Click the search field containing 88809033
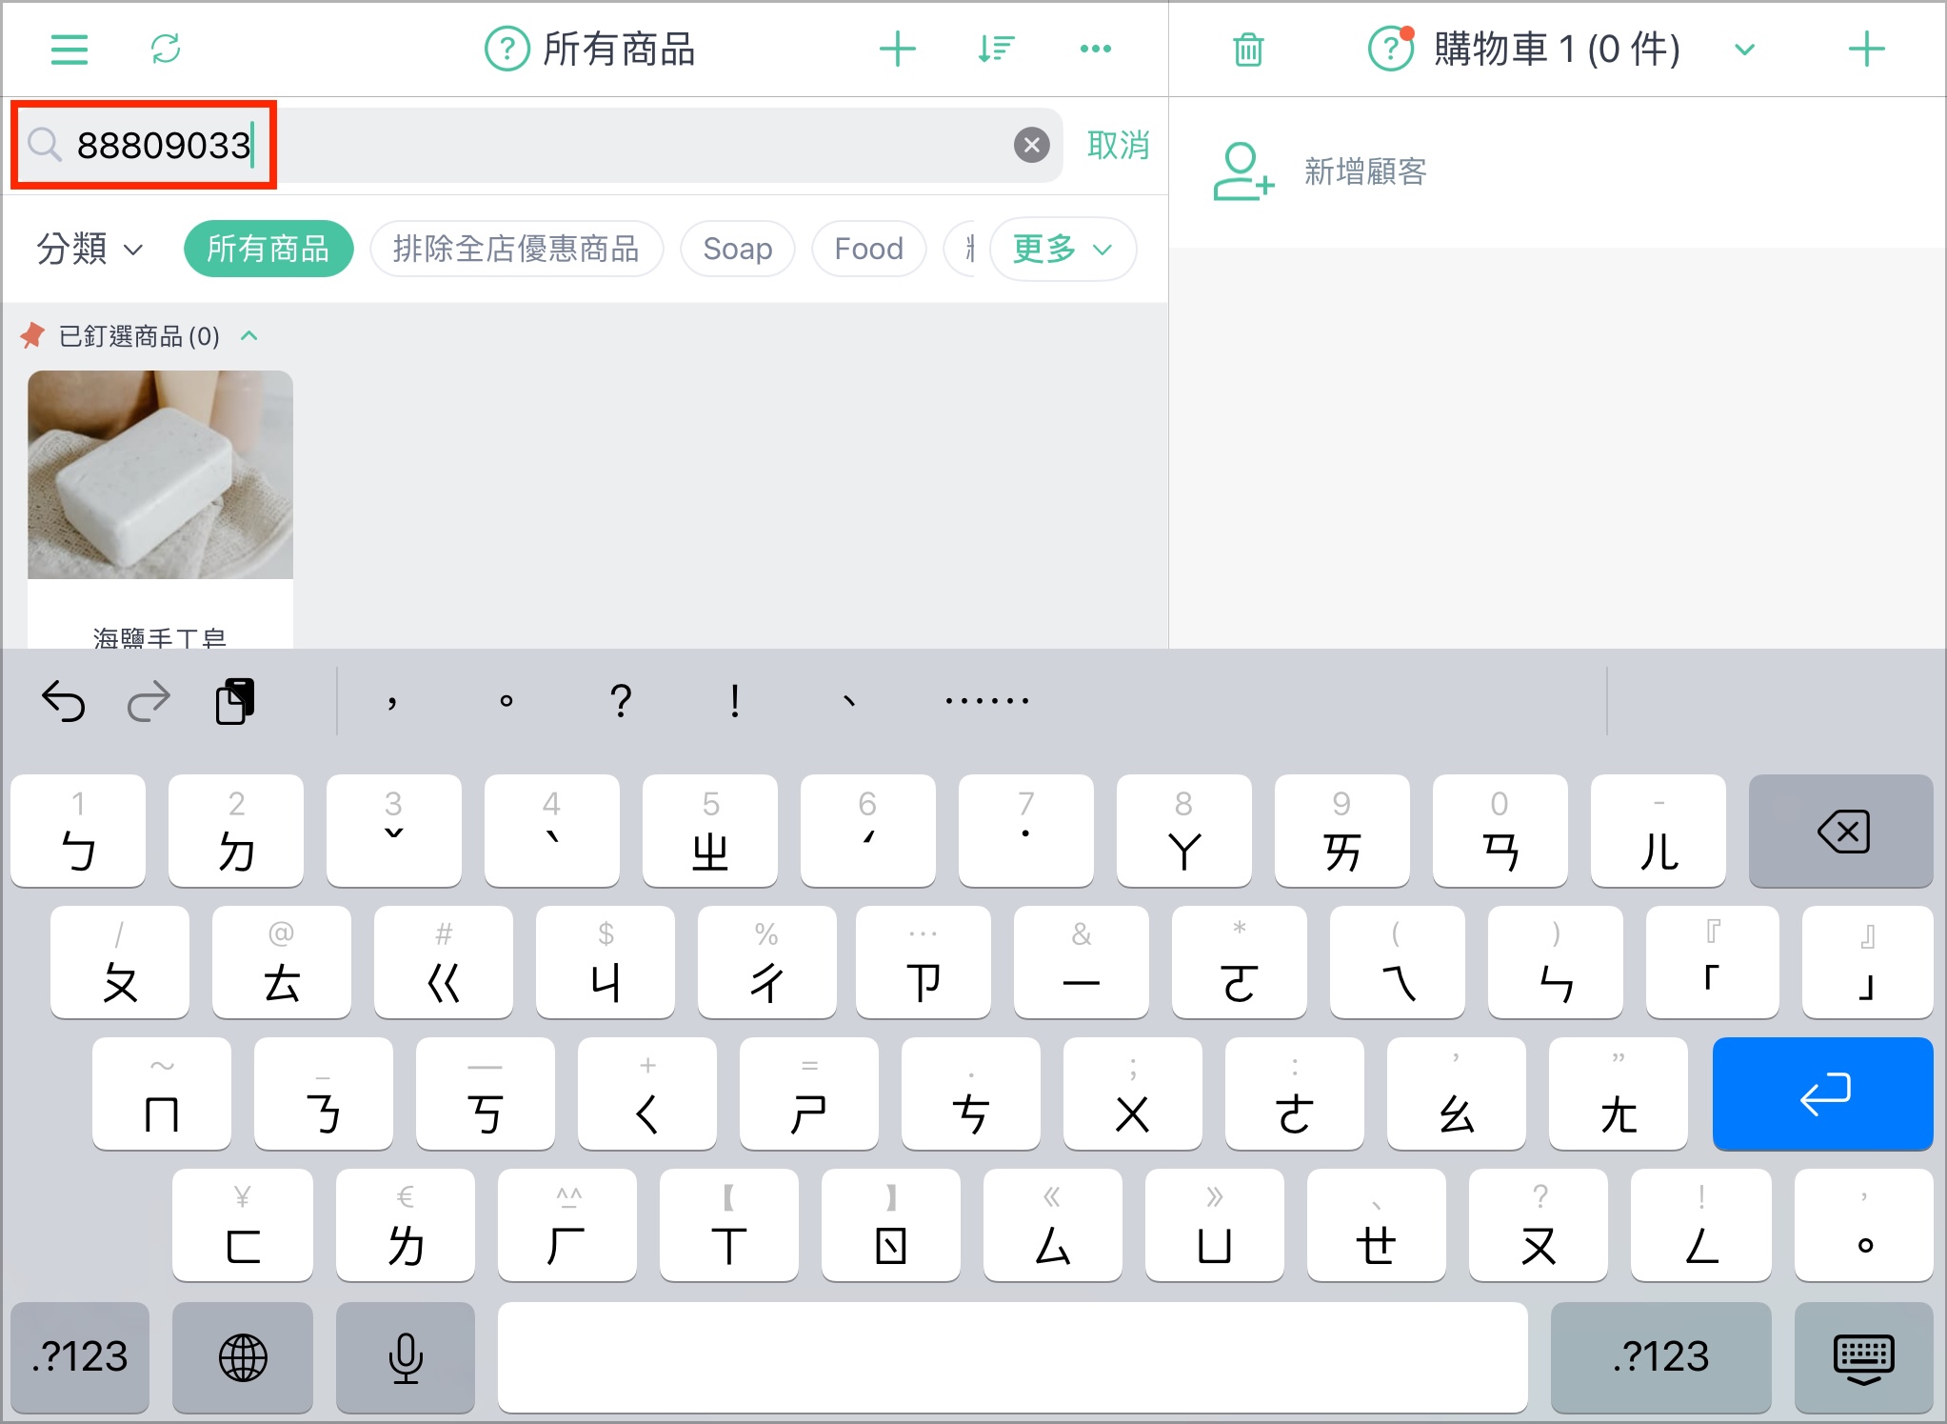The height and width of the screenshot is (1424, 1947). click(540, 145)
